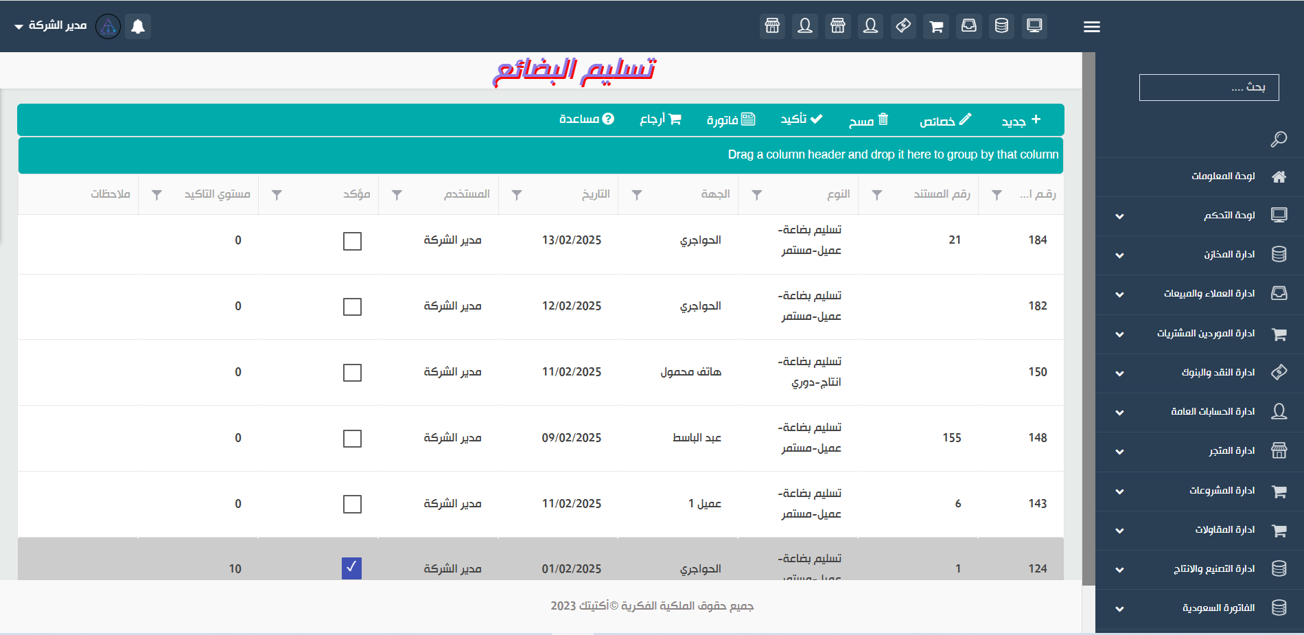
Task: Click inbox icon beside ادارة العملاء والمبيعات
Action: click(x=1279, y=293)
